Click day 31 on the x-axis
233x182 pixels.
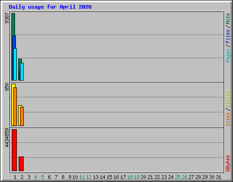[218, 177]
